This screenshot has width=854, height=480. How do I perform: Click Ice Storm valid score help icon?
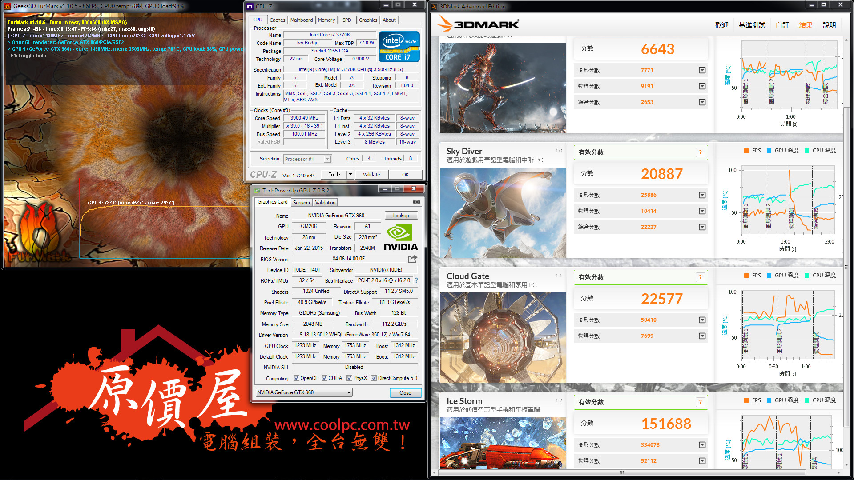(x=700, y=402)
